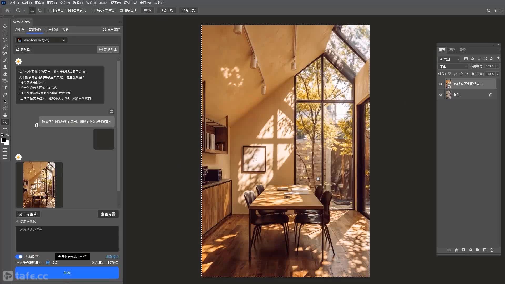Click the blue 生成 button
The image size is (505, 284).
coord(67,273)
